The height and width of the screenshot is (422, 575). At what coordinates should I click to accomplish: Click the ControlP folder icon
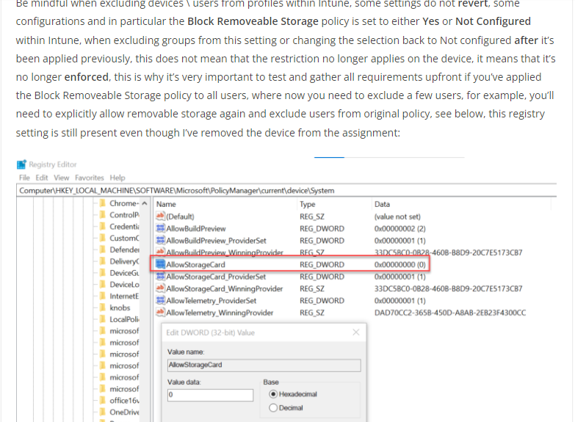[103, 215]
